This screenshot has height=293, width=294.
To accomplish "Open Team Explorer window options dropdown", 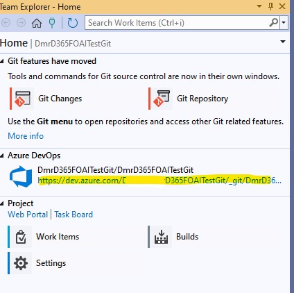I will tap(259, 6).
